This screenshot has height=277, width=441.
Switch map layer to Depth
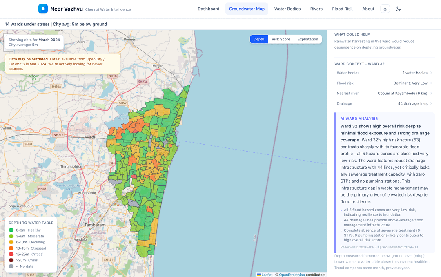[x=259, y=39]
